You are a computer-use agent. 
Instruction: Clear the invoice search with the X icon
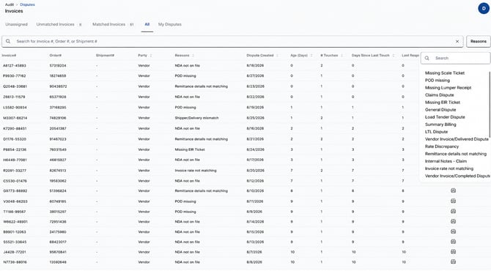(457, 41)
